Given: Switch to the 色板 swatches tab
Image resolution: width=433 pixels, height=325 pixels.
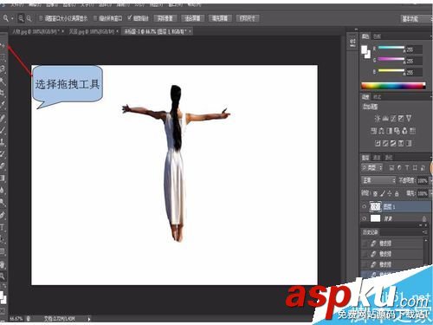Looking at the screenshot, I should point(377,36).
